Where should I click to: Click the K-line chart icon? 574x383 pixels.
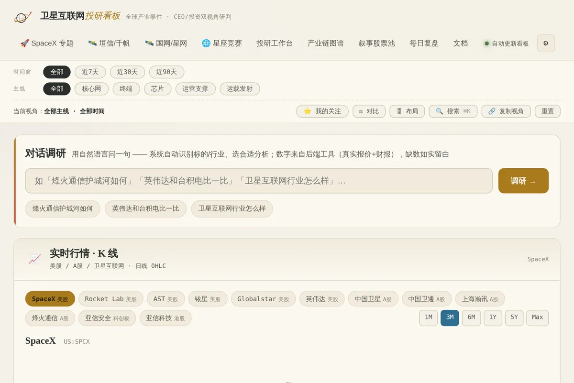(35, 259)
